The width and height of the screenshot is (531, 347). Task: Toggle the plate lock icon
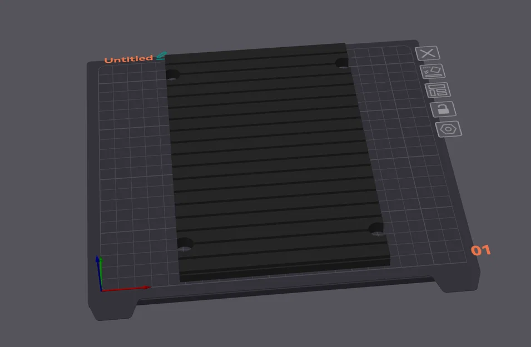443,109
